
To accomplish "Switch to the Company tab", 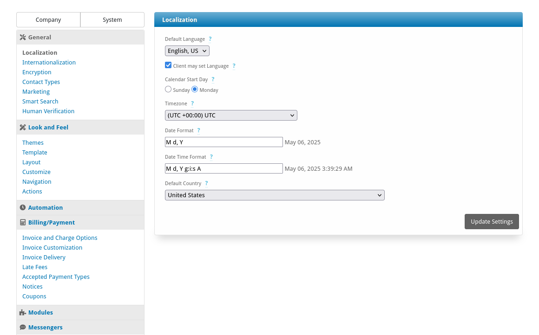I will click(x=48, y=20).
